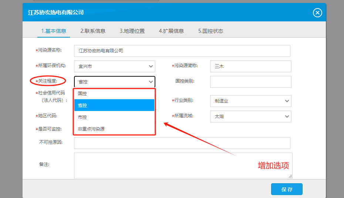Expand the 所属环保机构 dropdown
This screenshot has height=198, width=344.
(115, 66)
